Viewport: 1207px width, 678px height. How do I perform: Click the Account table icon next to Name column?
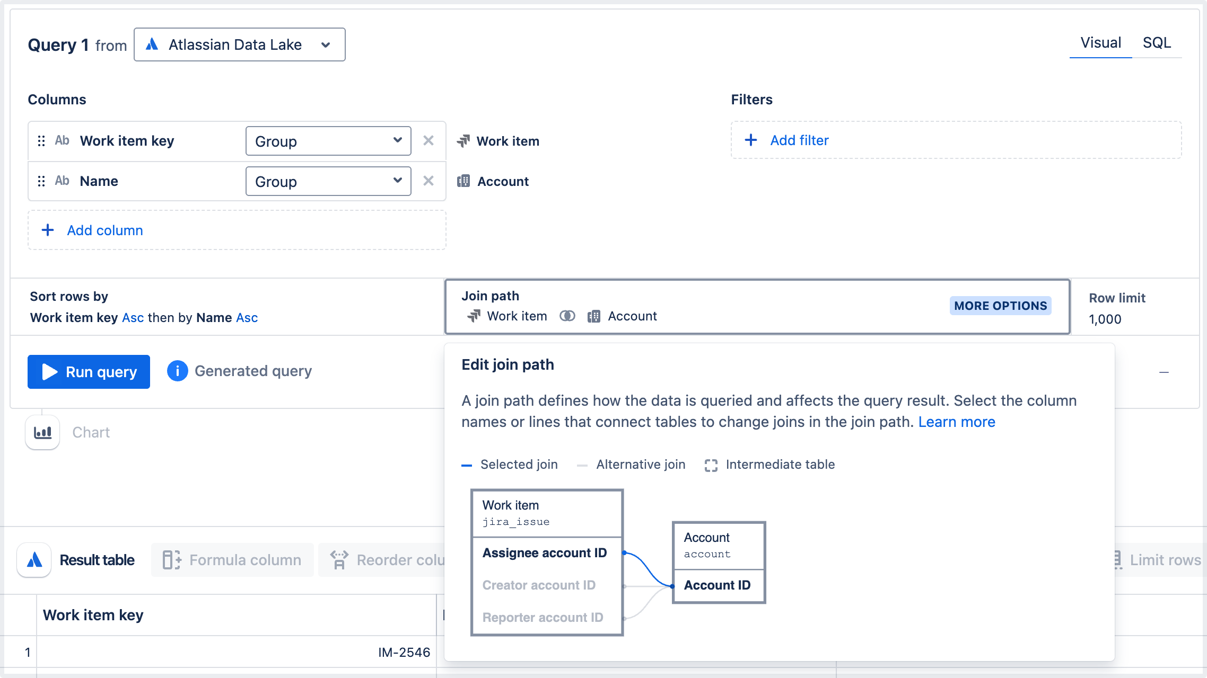click(464, 181)
